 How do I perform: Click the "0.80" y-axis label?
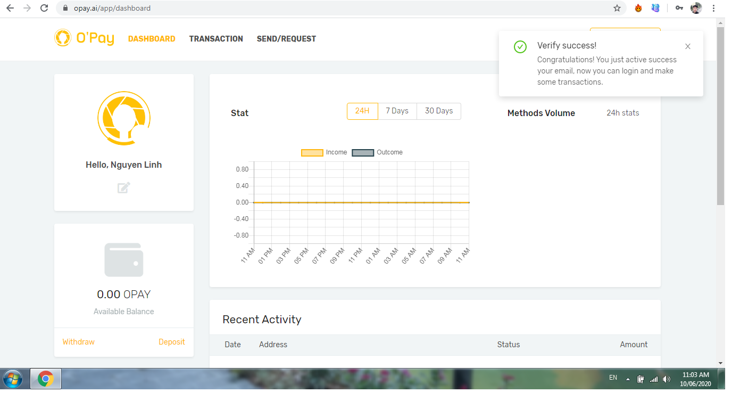pyautogui.click(x=242, y=169)
